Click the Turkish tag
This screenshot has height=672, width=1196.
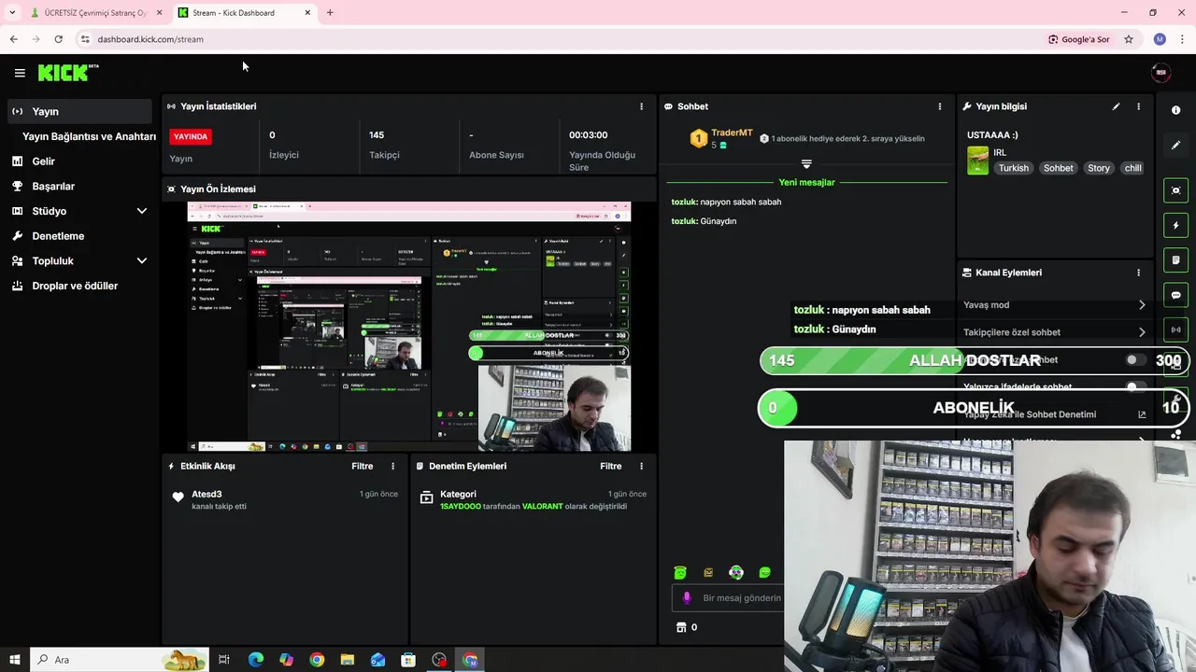[1013, 168]
